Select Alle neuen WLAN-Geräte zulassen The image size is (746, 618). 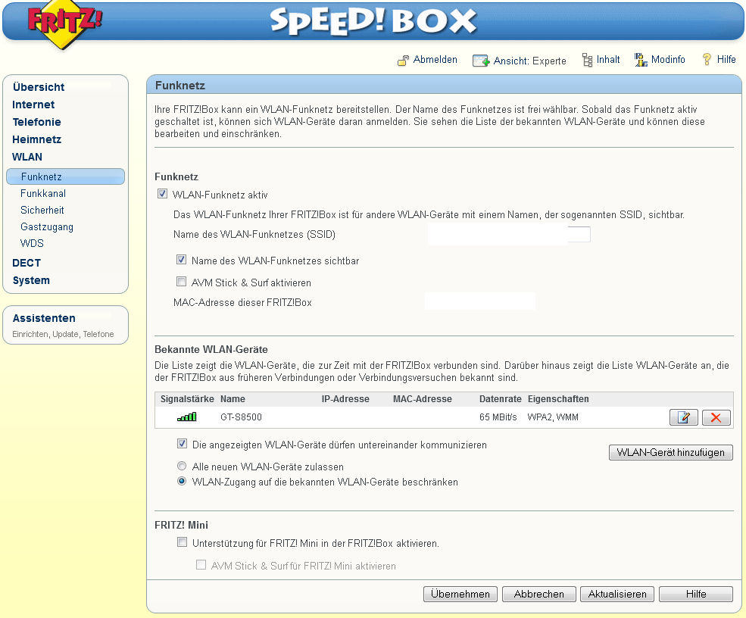click(x=182, y=466)
